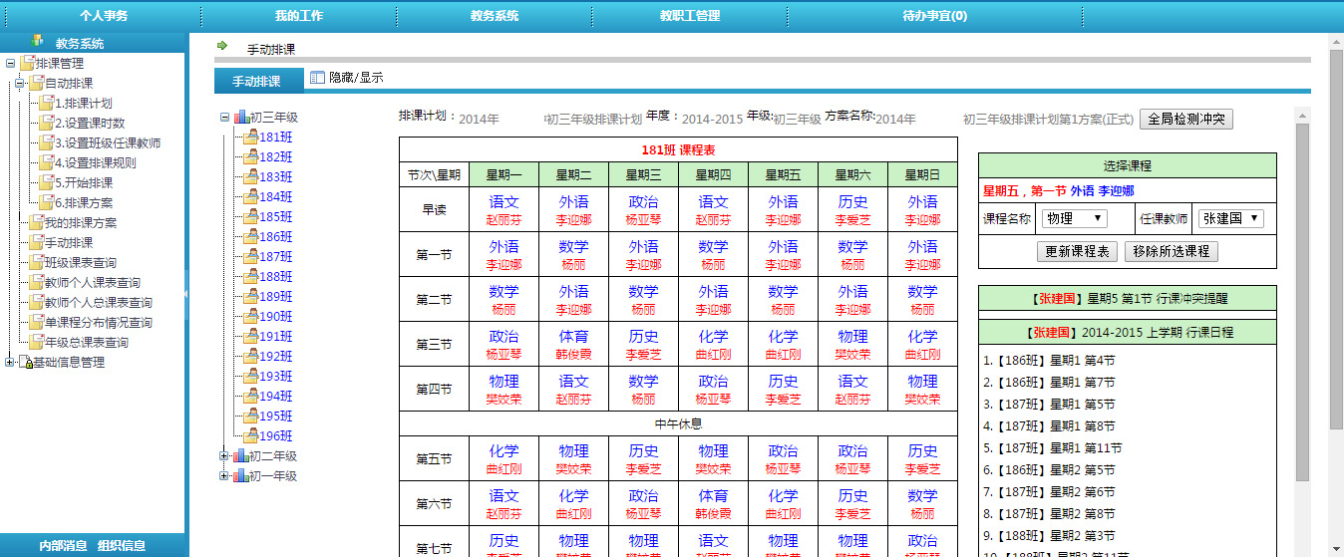Click the 隐藏/显示 panel icon

pos(317,77)
